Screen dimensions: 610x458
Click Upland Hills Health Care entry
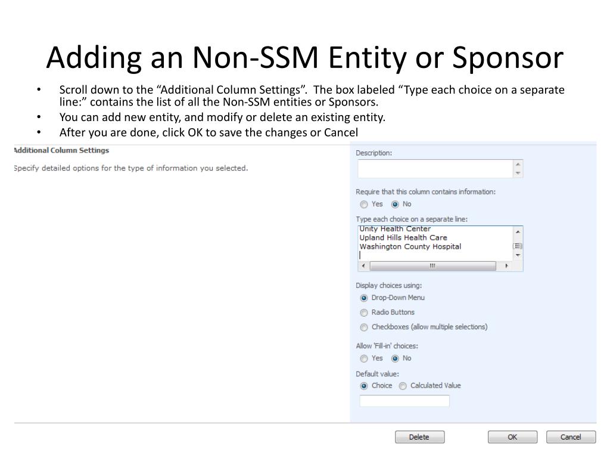(x=403, y=237)
